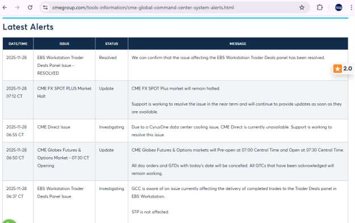This screenshot has height=223, width=355.
Task: Open the Chrome profile avatar
Action: (339, 7)
